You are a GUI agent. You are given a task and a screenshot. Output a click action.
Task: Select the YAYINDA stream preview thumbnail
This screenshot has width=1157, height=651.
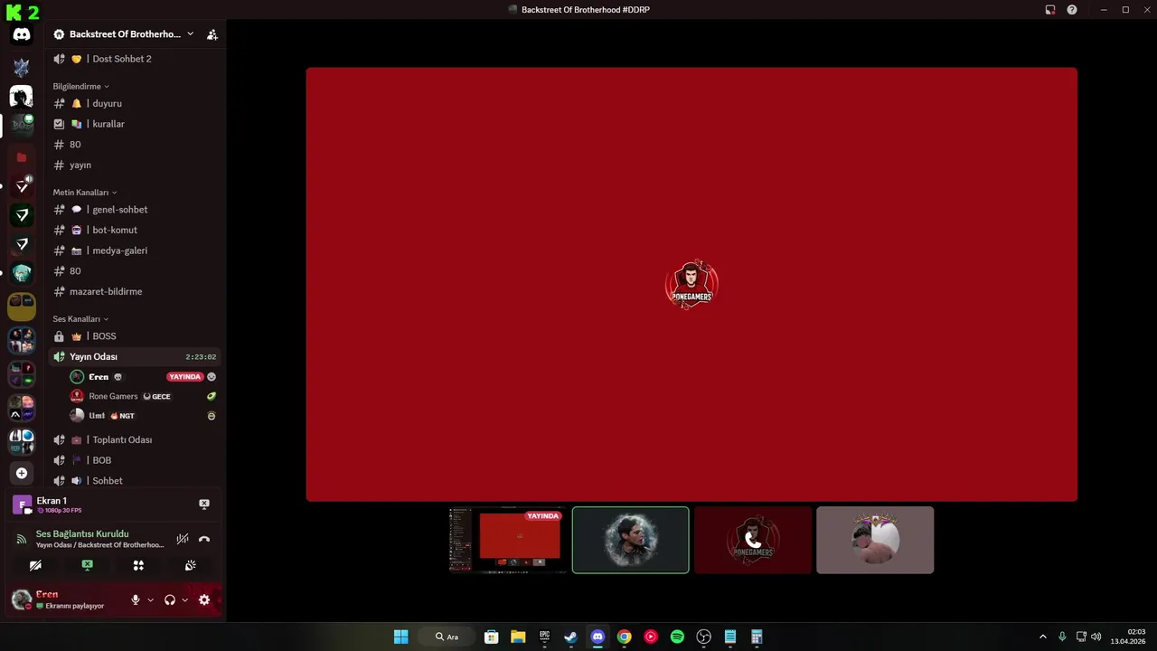pyautogui.click(x=508, y=540)
